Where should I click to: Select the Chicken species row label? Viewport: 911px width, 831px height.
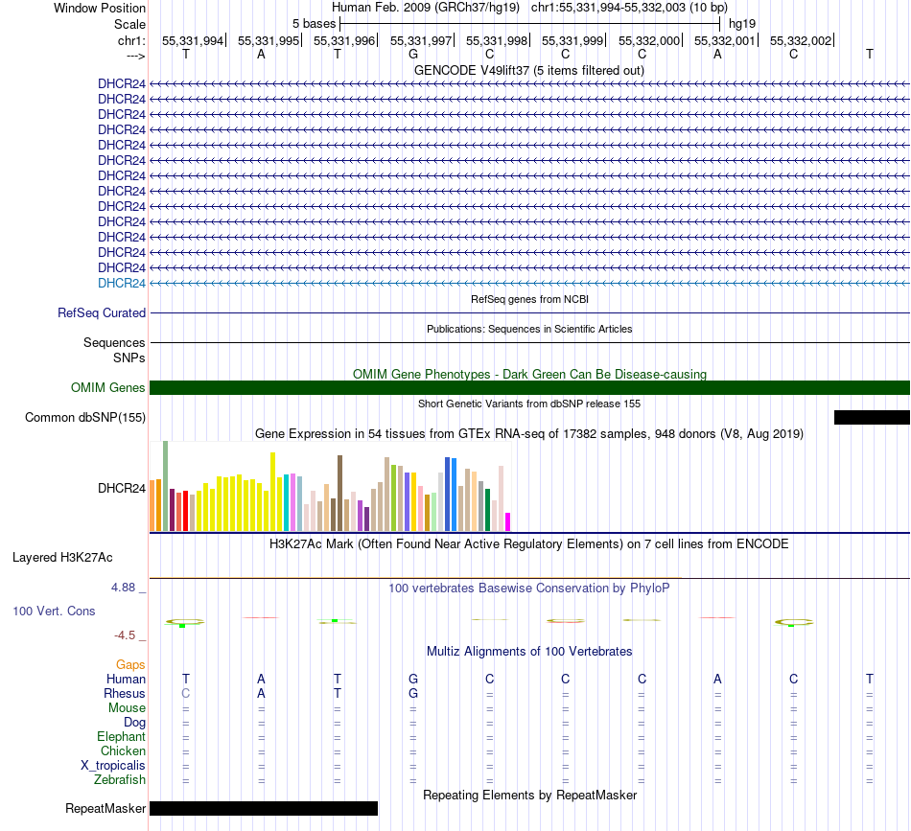(123, 750)
